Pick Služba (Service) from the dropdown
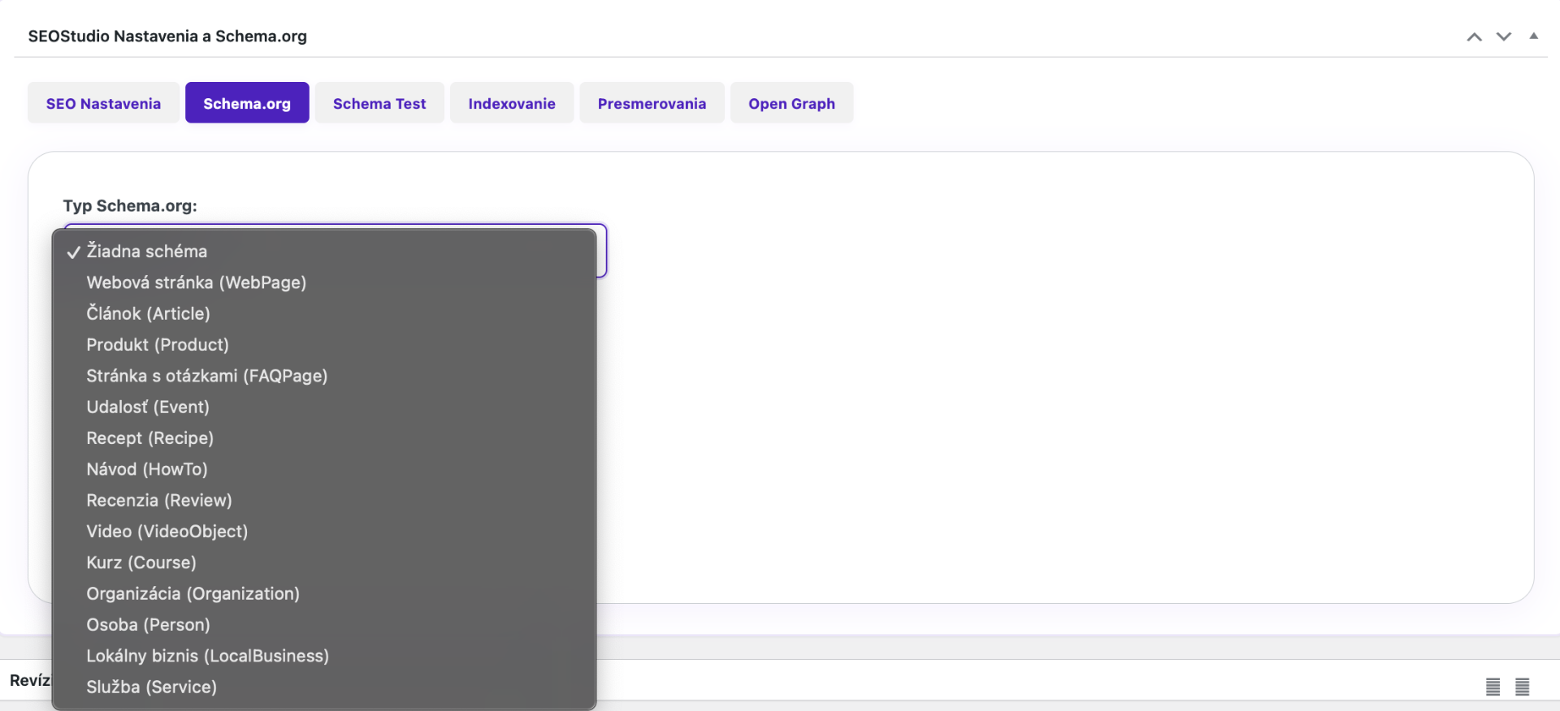 coord(152,687)
